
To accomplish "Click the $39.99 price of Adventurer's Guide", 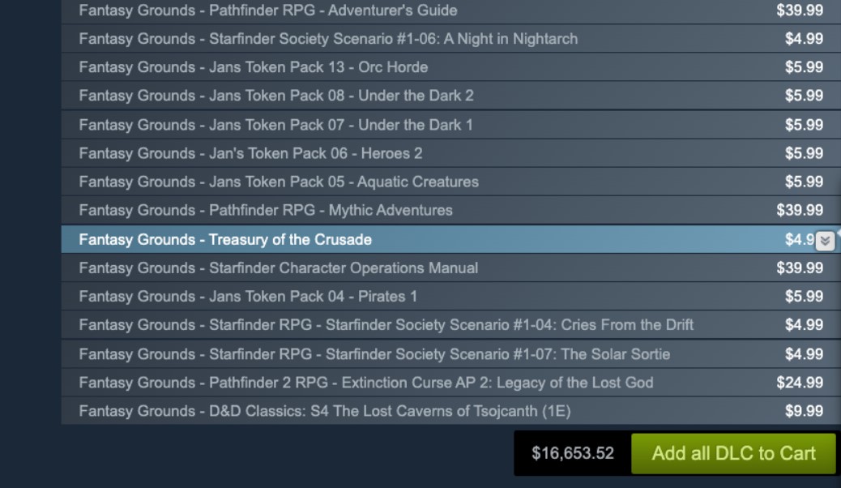I will pos(799,11).
